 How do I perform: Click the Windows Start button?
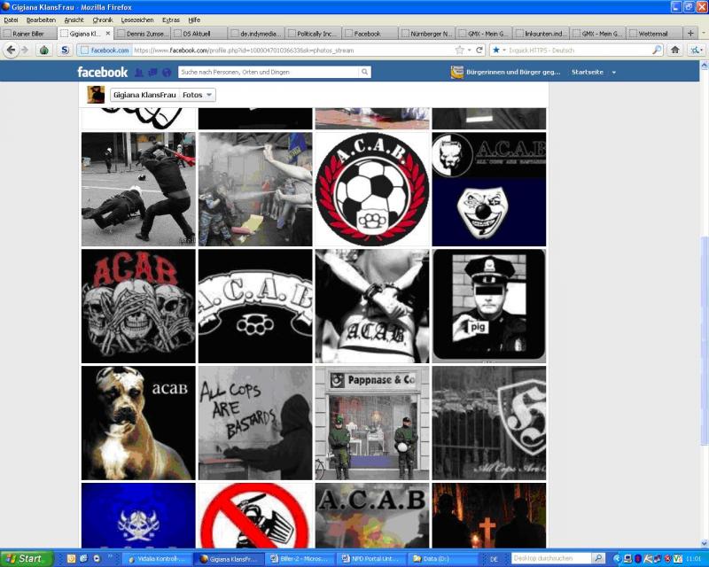tap(27, 558)
